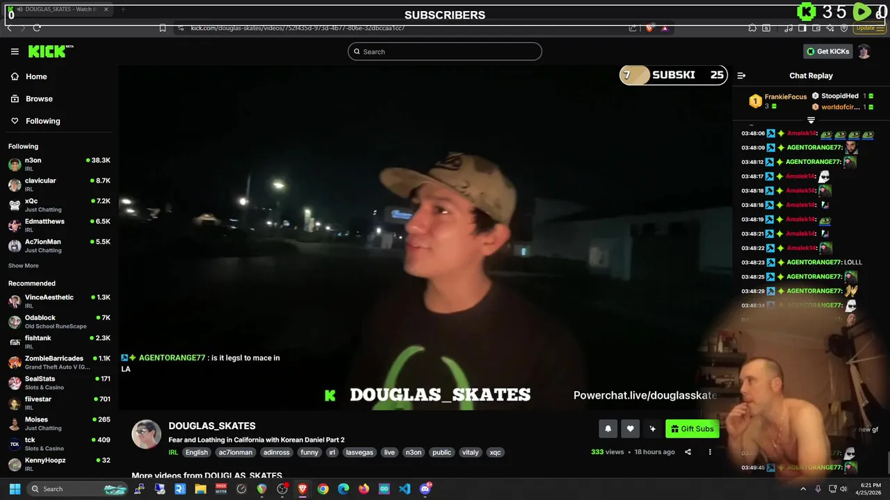Image resolution: width=890 pixels, height=500 pixels.
Task: Click the Windows taskbar search box
Action: click(x=79, y=489)
